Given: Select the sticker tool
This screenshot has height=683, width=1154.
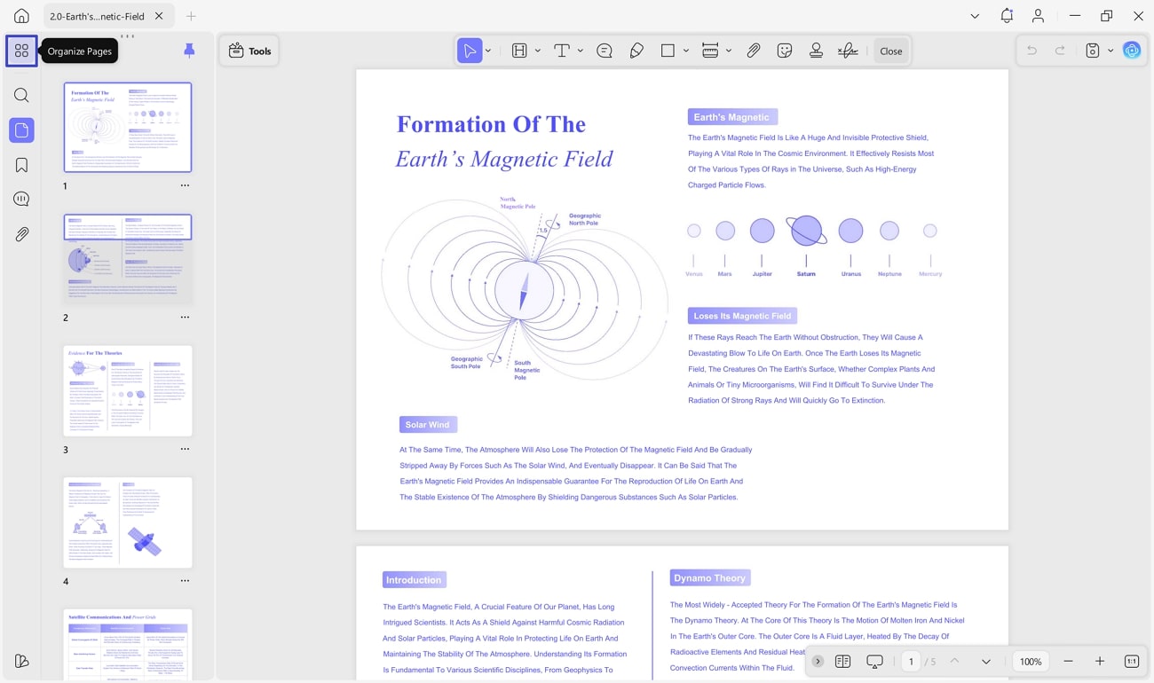Looking at the screenshot, I should coord(785,51).
